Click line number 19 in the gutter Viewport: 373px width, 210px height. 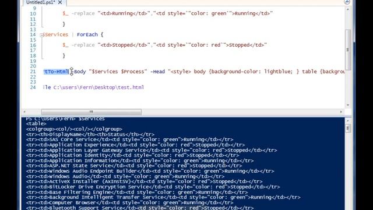point(33,61)
